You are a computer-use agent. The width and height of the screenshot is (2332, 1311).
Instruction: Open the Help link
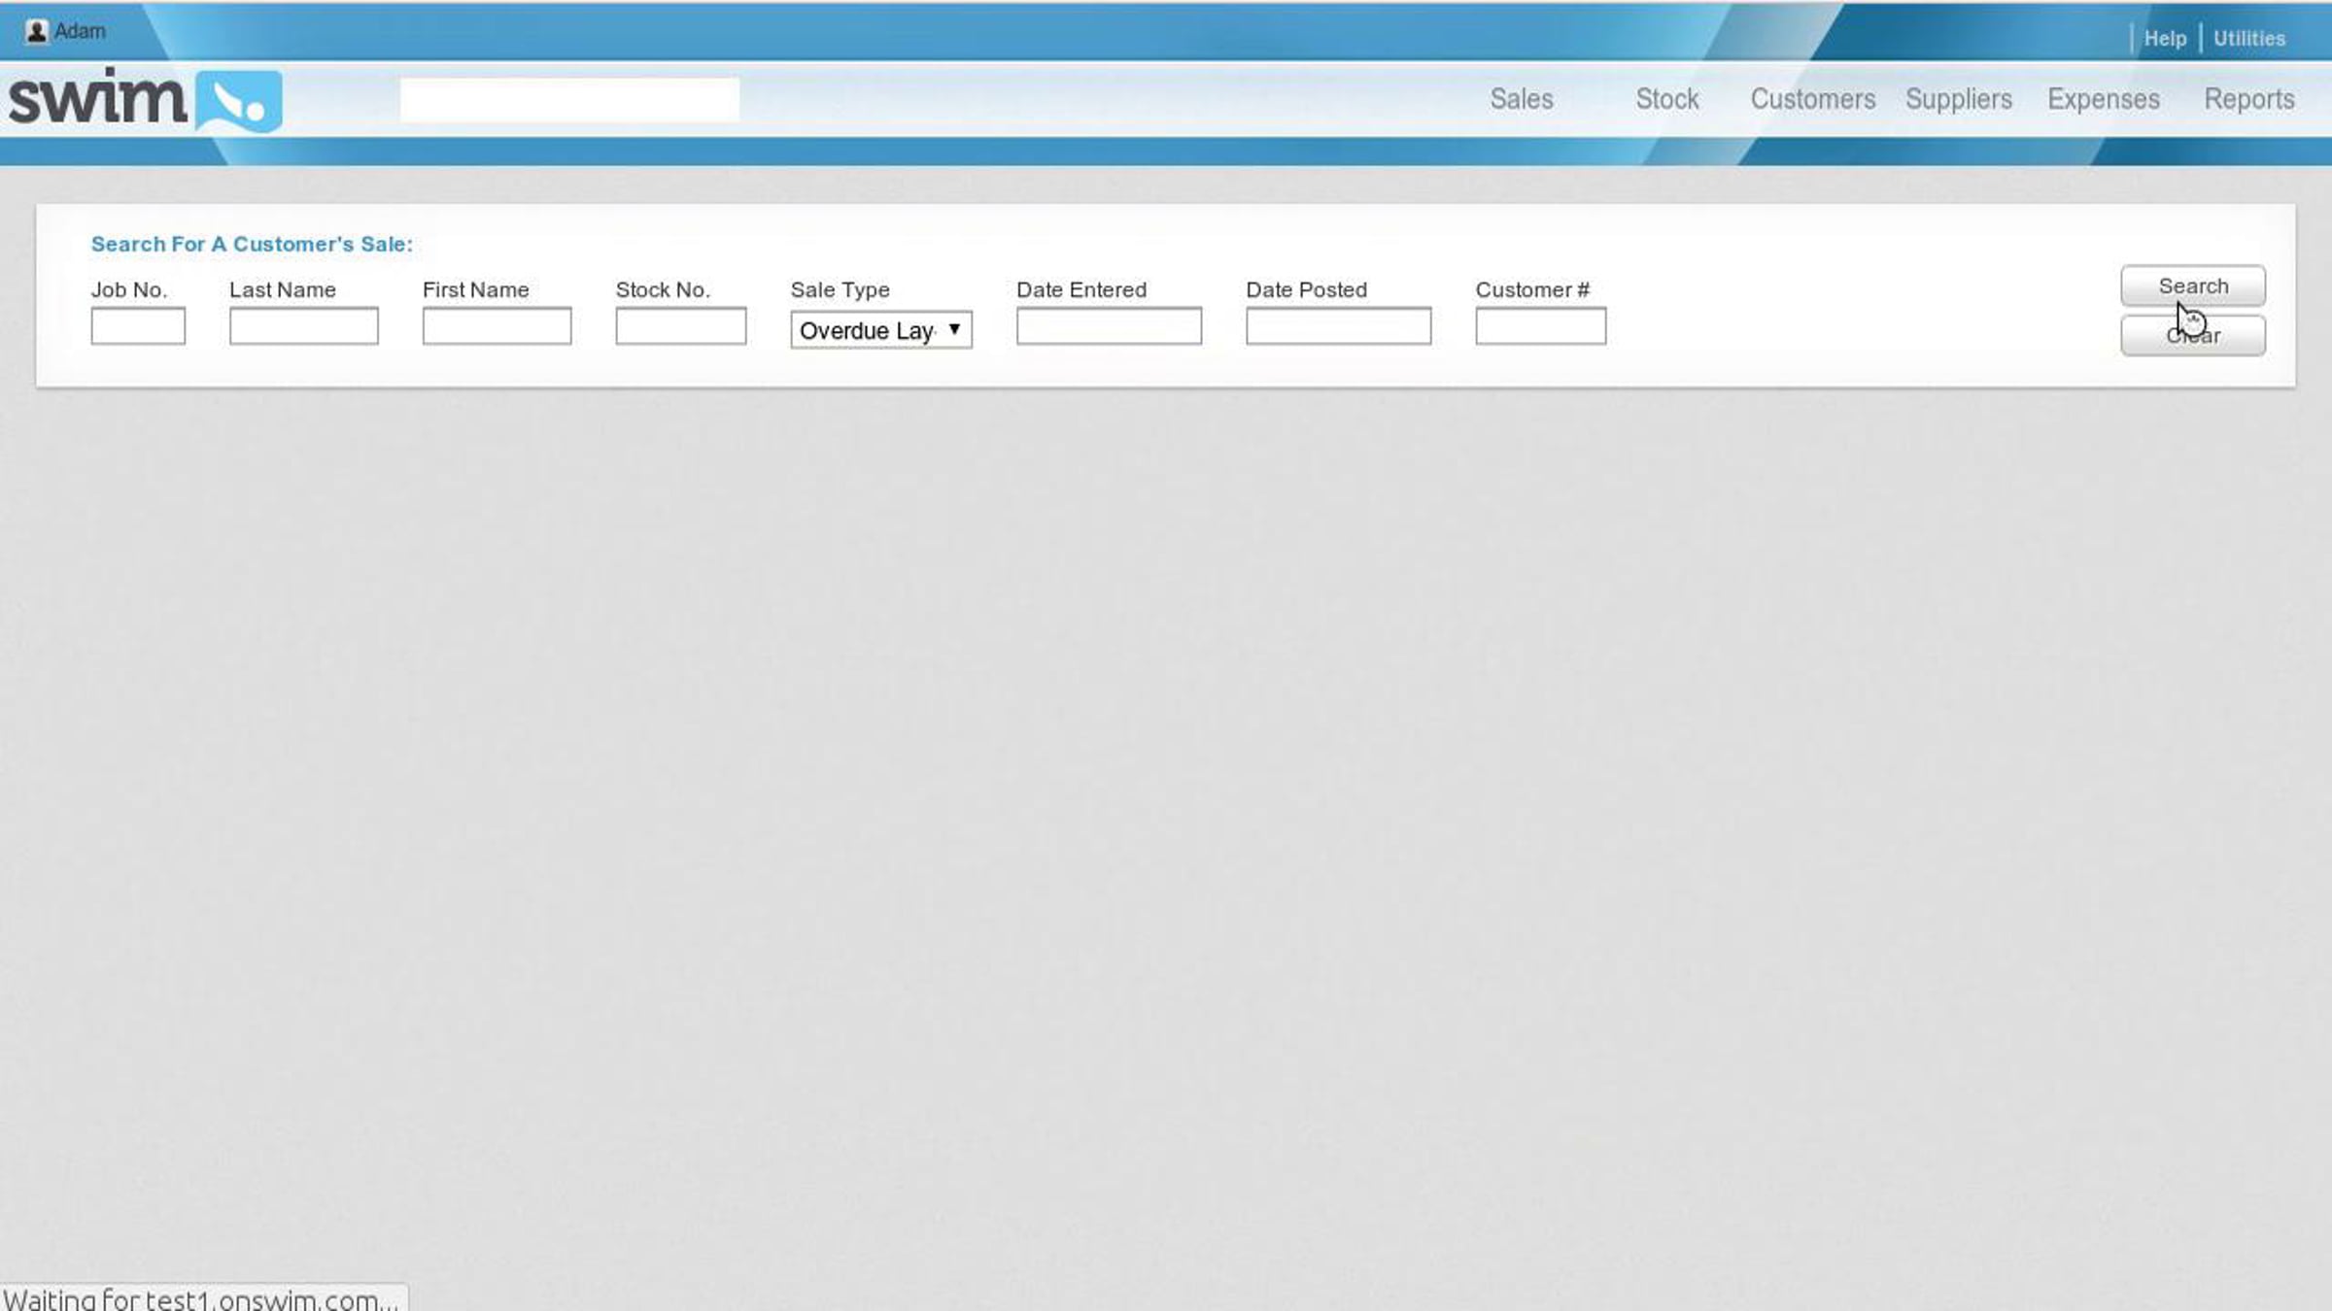point(2165,39)
